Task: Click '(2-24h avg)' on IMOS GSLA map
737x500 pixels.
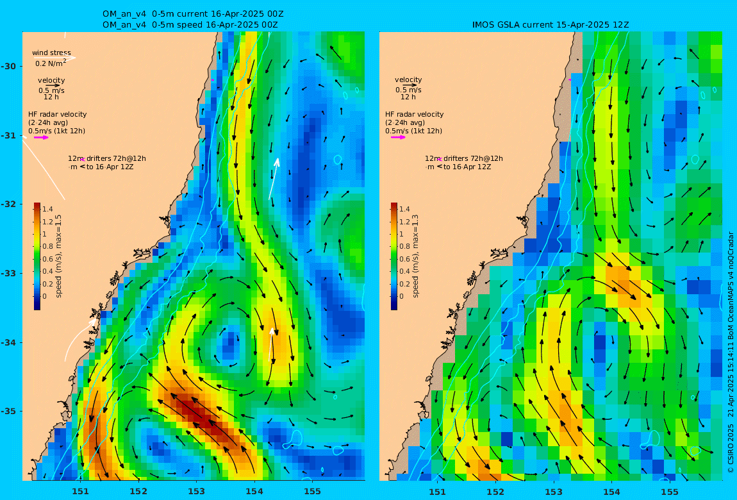Action: click(x=405, y=122)
